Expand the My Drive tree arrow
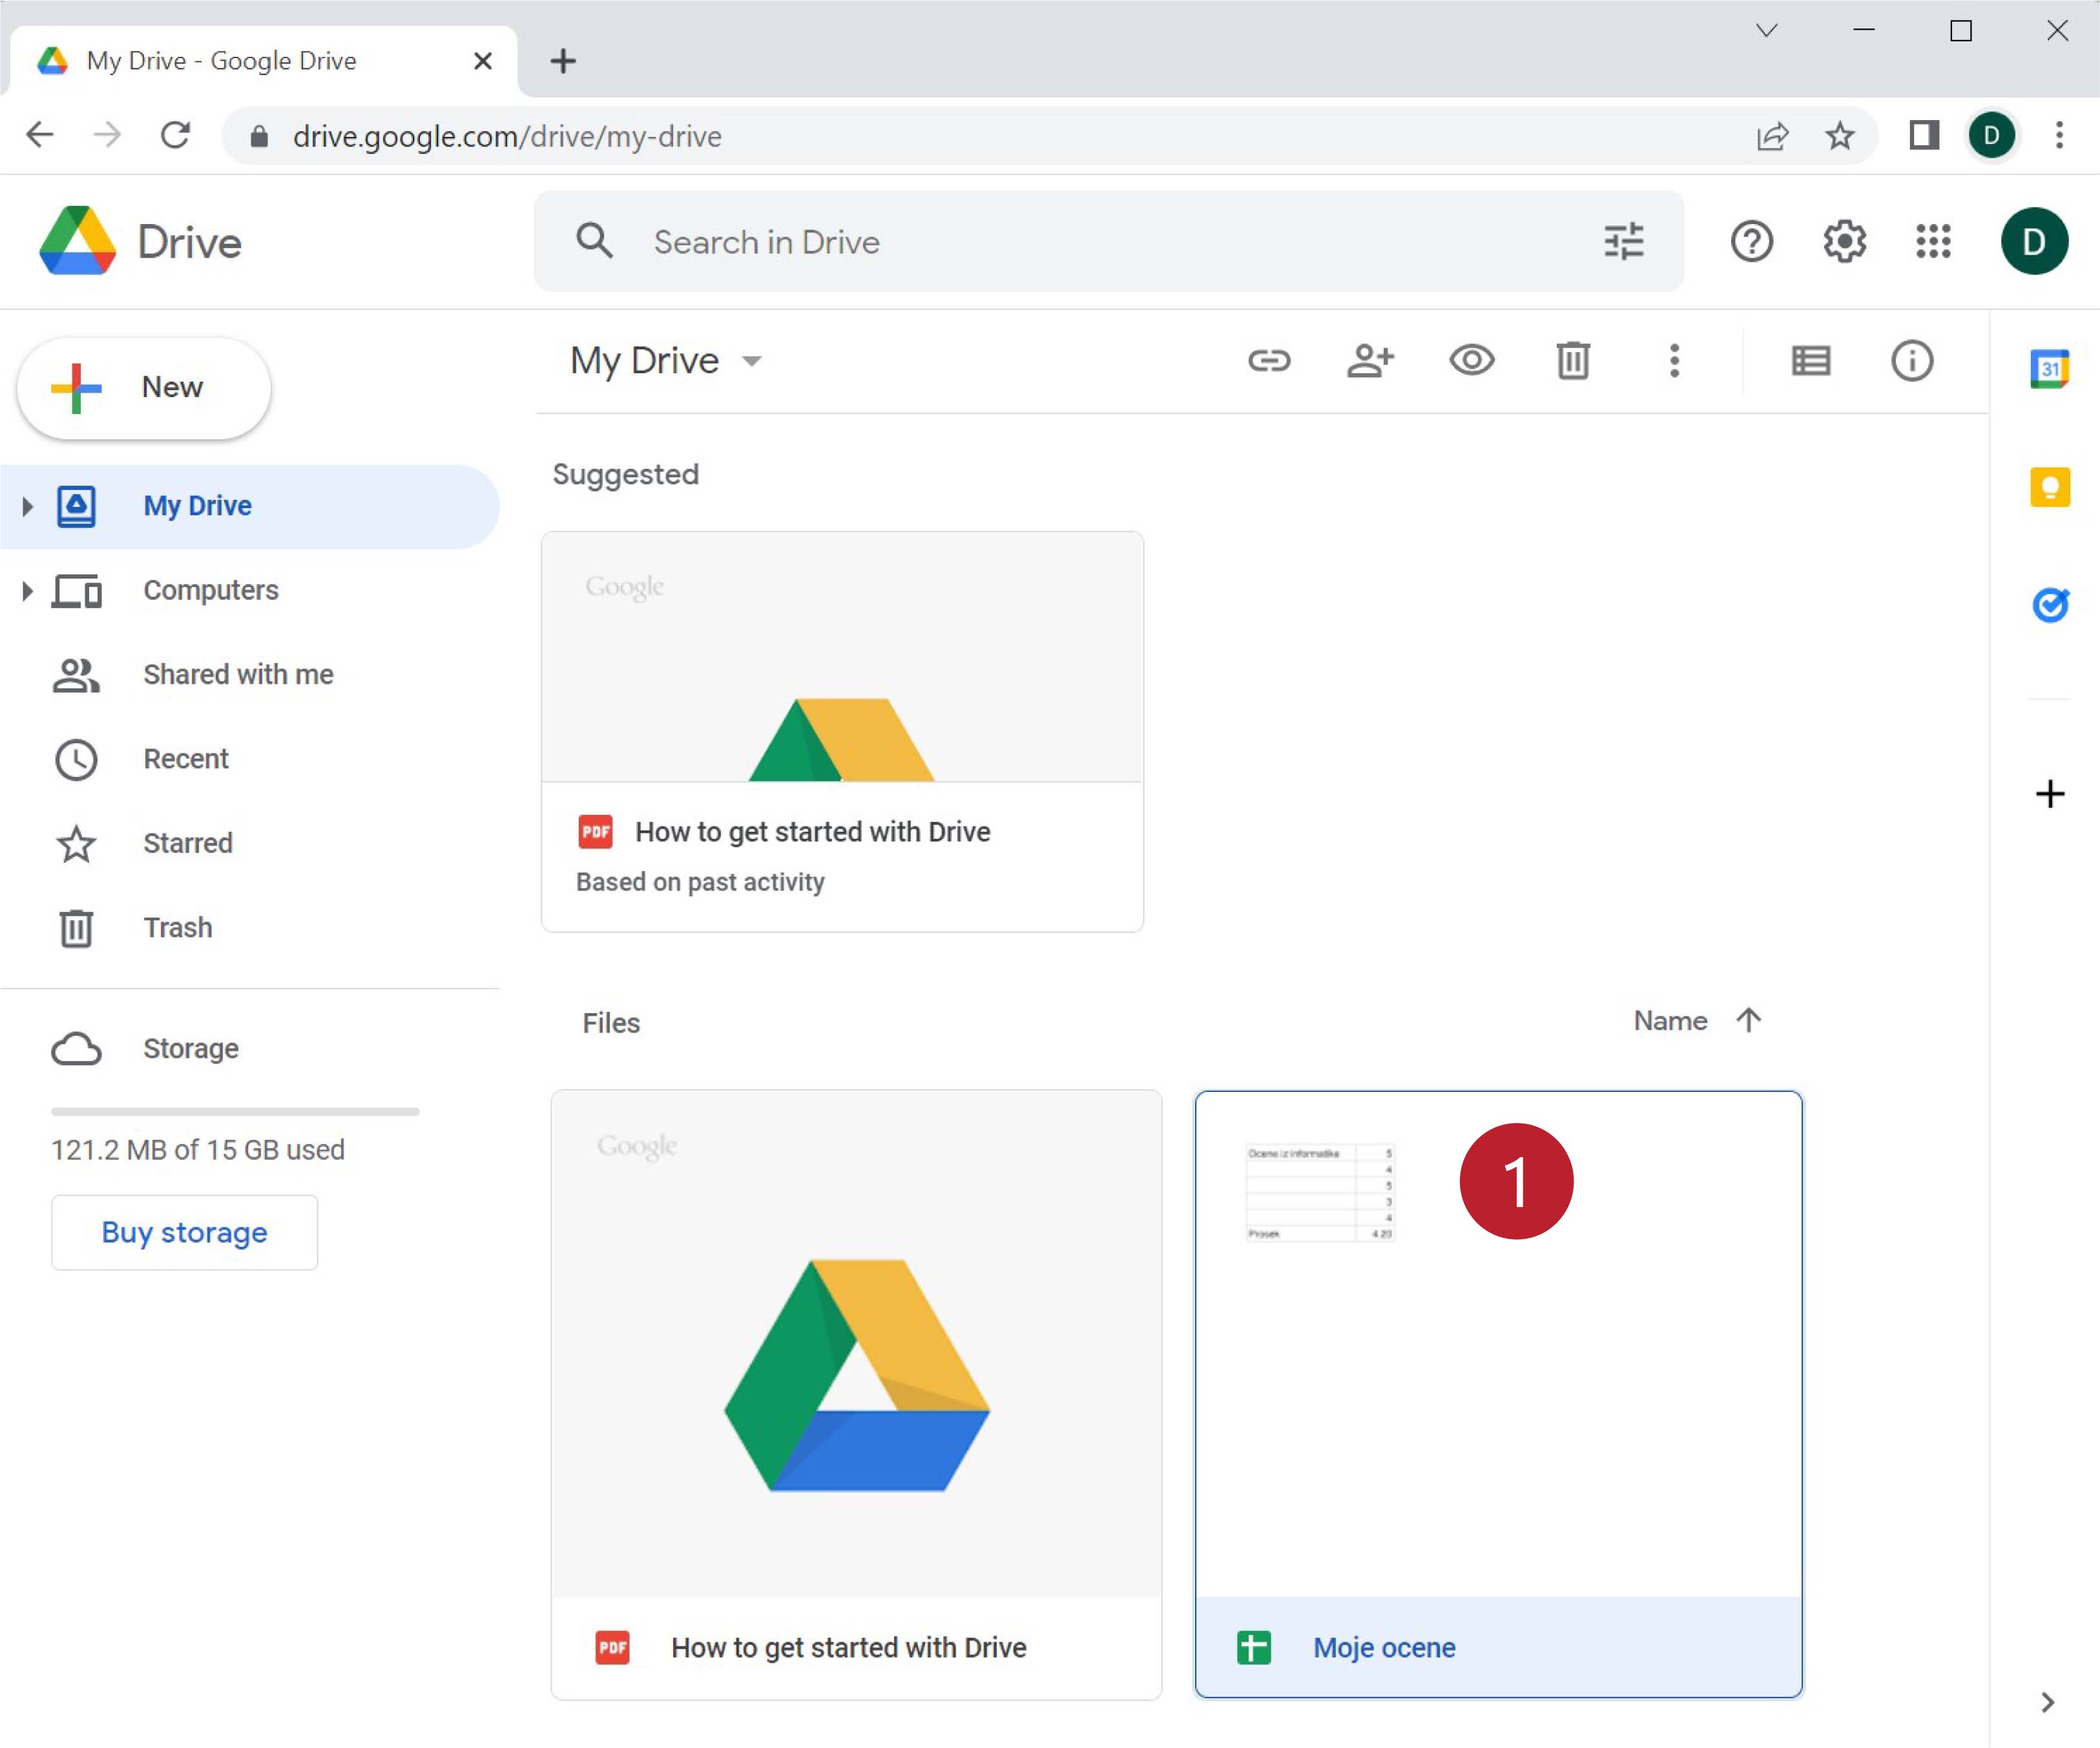 (27, 507)
